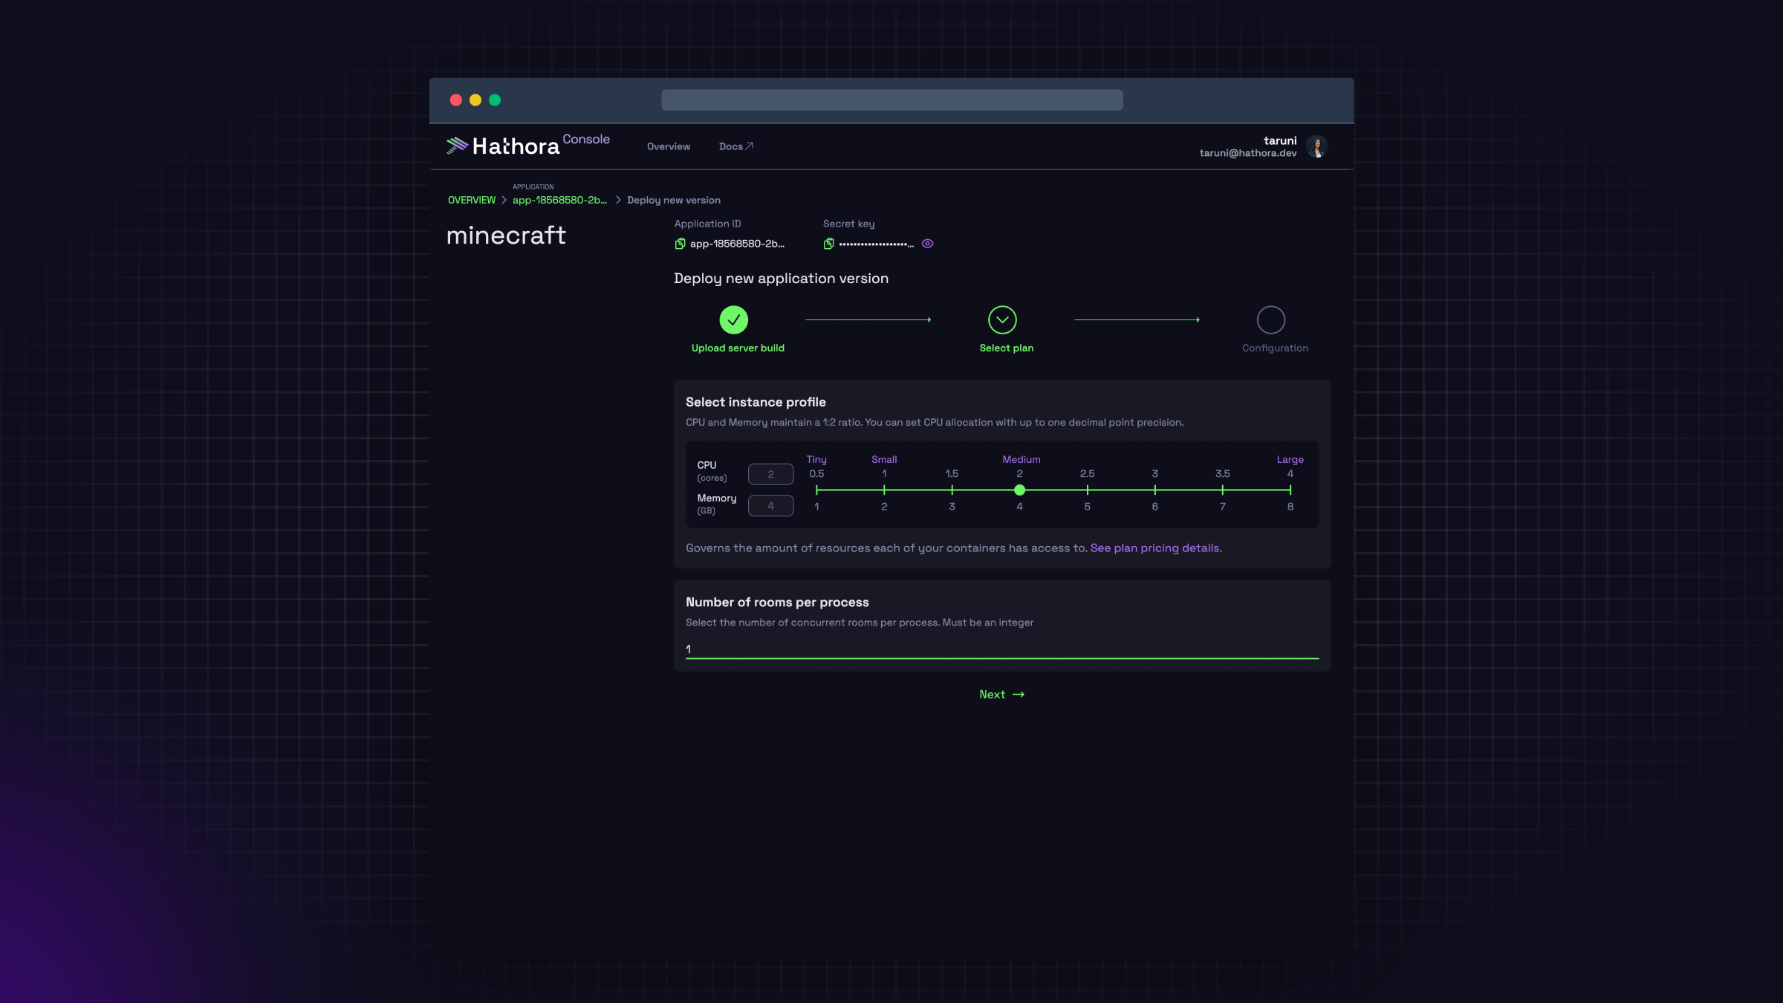Reveal the secret key with the eye icon
Screen dimensions: 1783x1003
pos(927,244)
